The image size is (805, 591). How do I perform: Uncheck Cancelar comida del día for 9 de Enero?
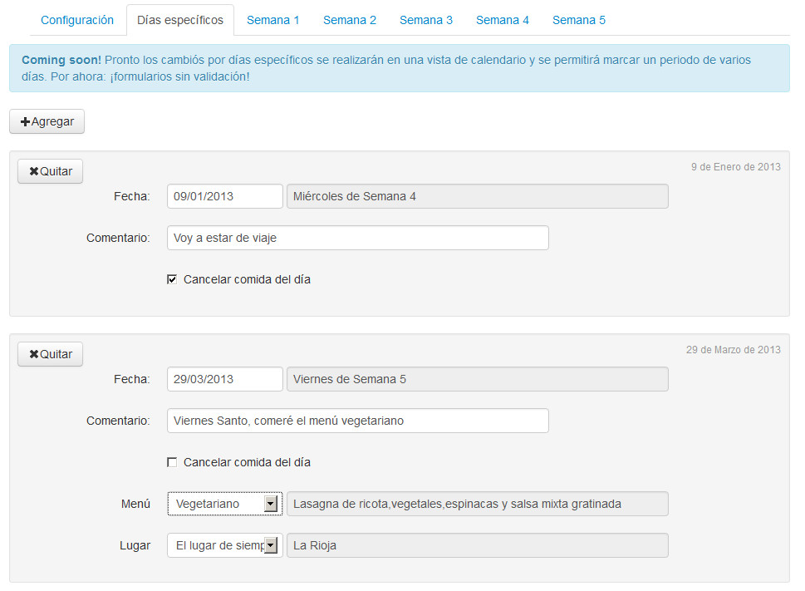[172, 279]
